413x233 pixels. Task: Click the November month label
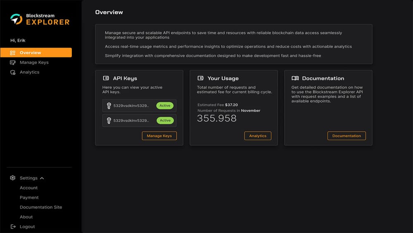(251, 110)
